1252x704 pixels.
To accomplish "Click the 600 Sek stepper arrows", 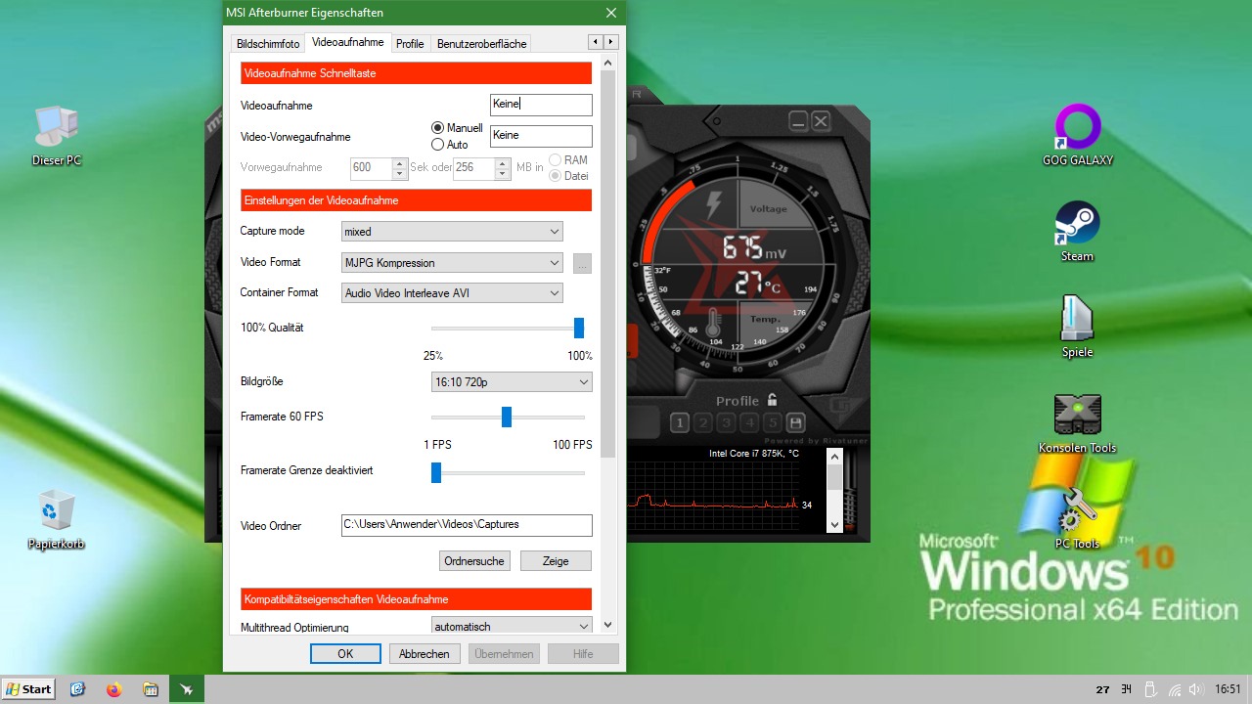I will tap(399, 168).
